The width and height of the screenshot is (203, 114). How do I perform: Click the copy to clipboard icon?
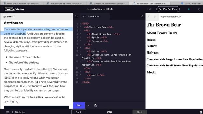[95, 105]
